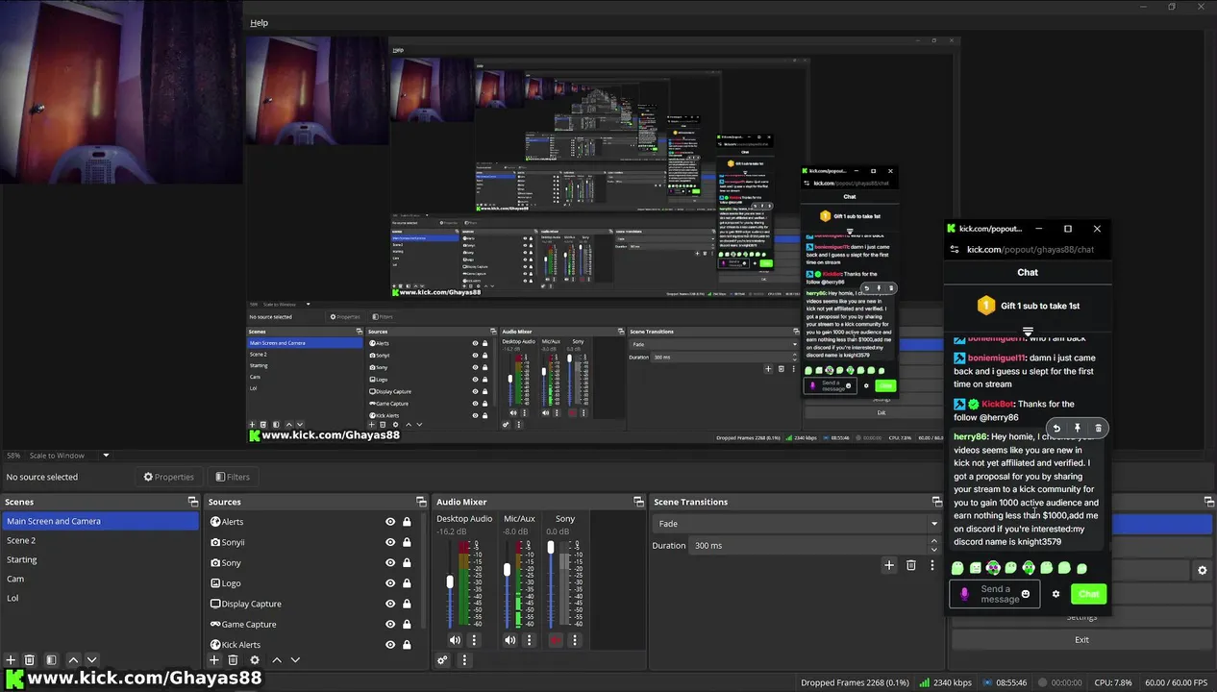Open source properties from the gear icon in the Sources toolbar

point(255,660)
